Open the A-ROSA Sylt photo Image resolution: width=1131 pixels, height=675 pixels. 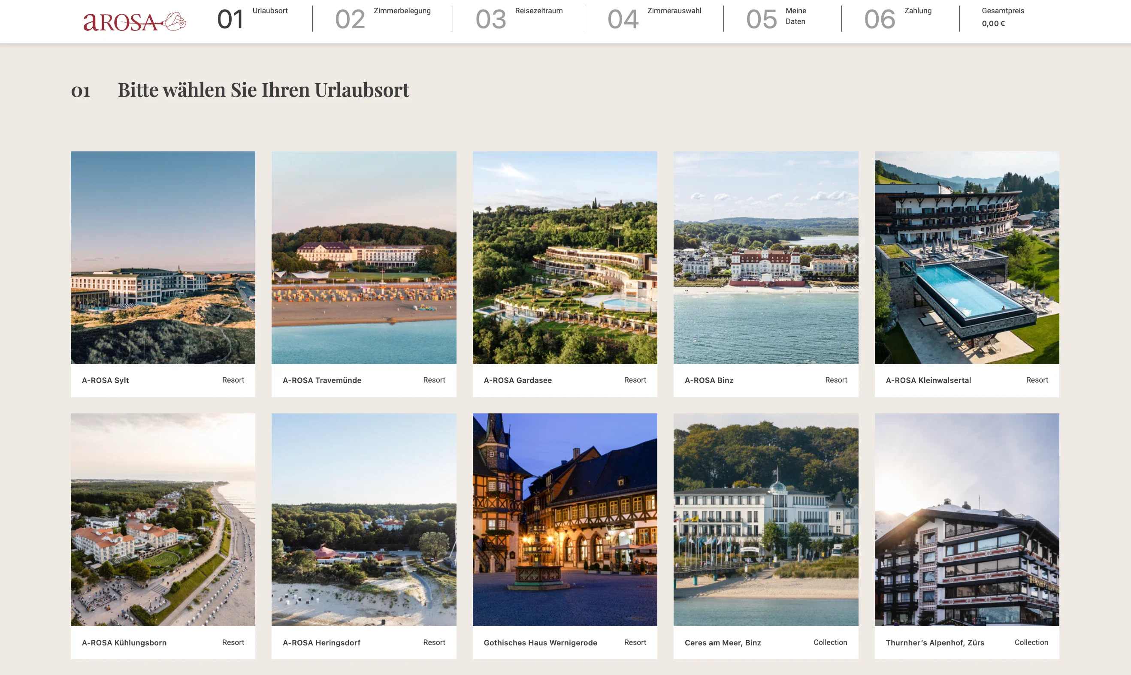(x=163, y=257)
